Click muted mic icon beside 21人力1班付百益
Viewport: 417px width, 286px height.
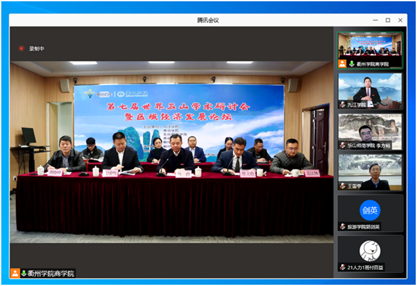tap(343, 267)
